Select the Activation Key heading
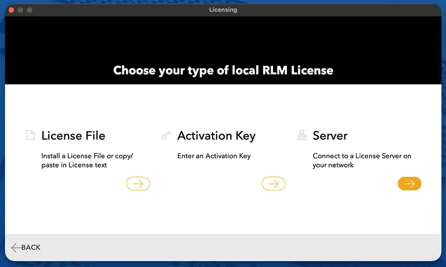Viewport: 446px width, 267px height. tap(216, 136)
